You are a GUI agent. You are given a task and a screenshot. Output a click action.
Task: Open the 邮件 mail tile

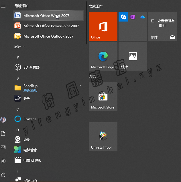click(163, 26)
